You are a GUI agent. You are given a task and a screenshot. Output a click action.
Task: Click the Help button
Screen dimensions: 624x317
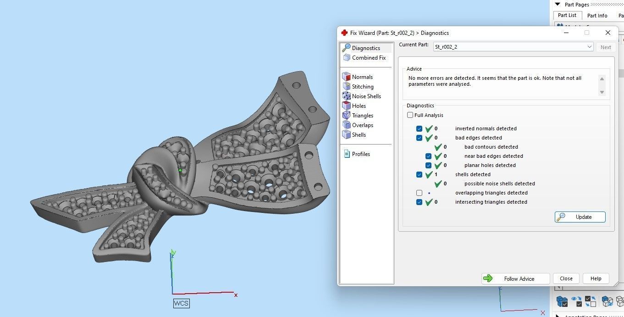pos(596,278)
